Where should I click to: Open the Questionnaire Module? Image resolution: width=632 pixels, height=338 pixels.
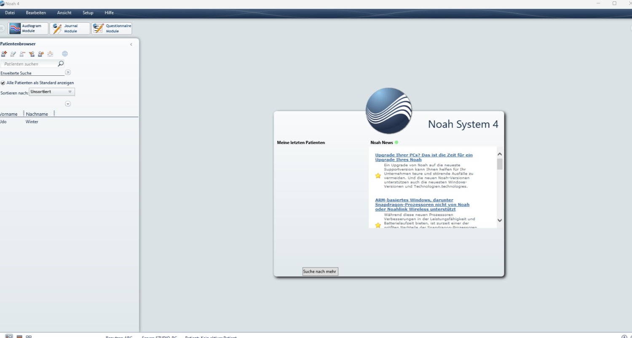tap(112, 29)
